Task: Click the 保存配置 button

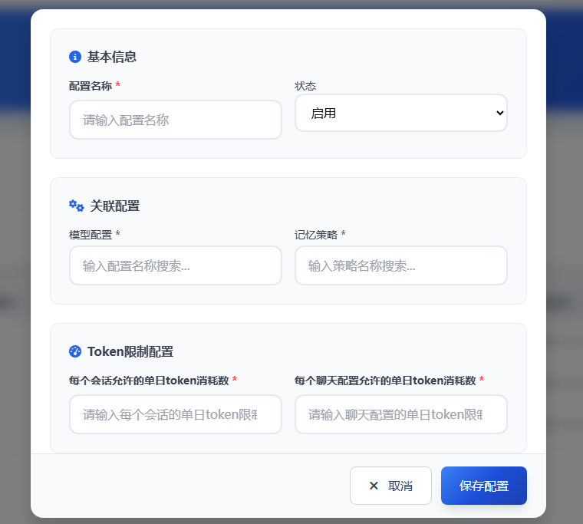Action: (484, 486)
